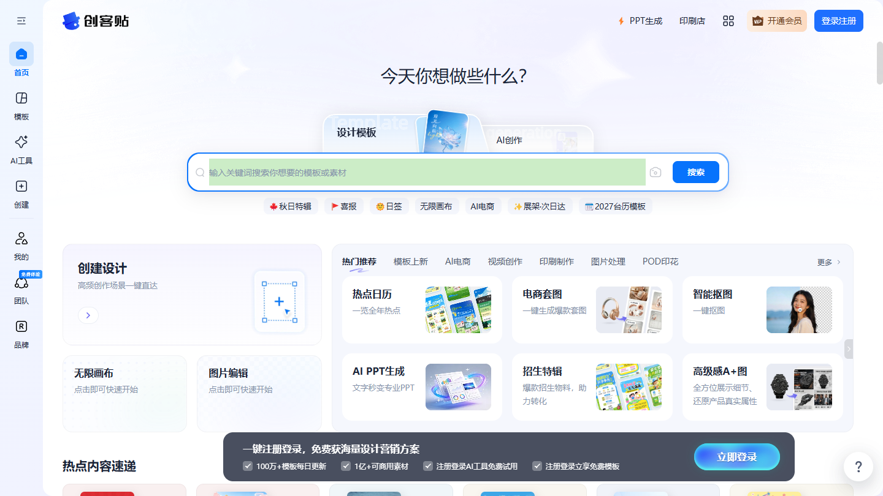This screenshot has height=496, width=883.
Task: Open the 图片编辑 quick start card
Action: coord(259,394)
